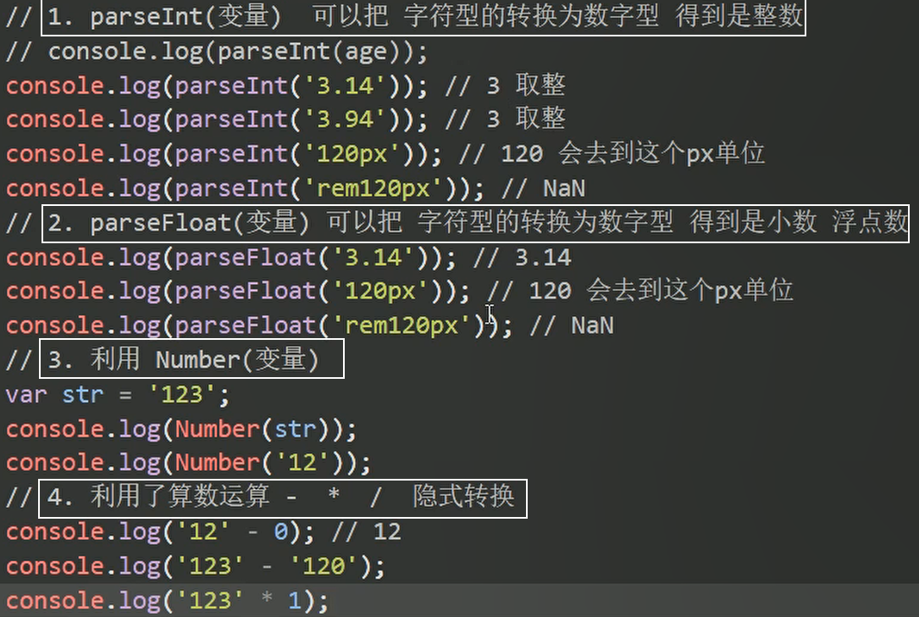Click the '12' string inside Number call
919x617 pixels.
coord(302,464)
